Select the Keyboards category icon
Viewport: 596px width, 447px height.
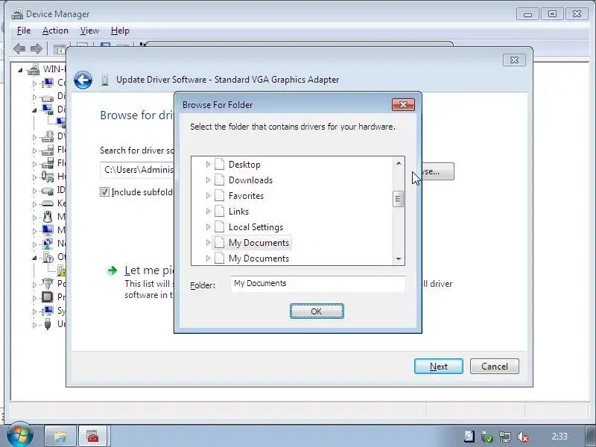48,203
